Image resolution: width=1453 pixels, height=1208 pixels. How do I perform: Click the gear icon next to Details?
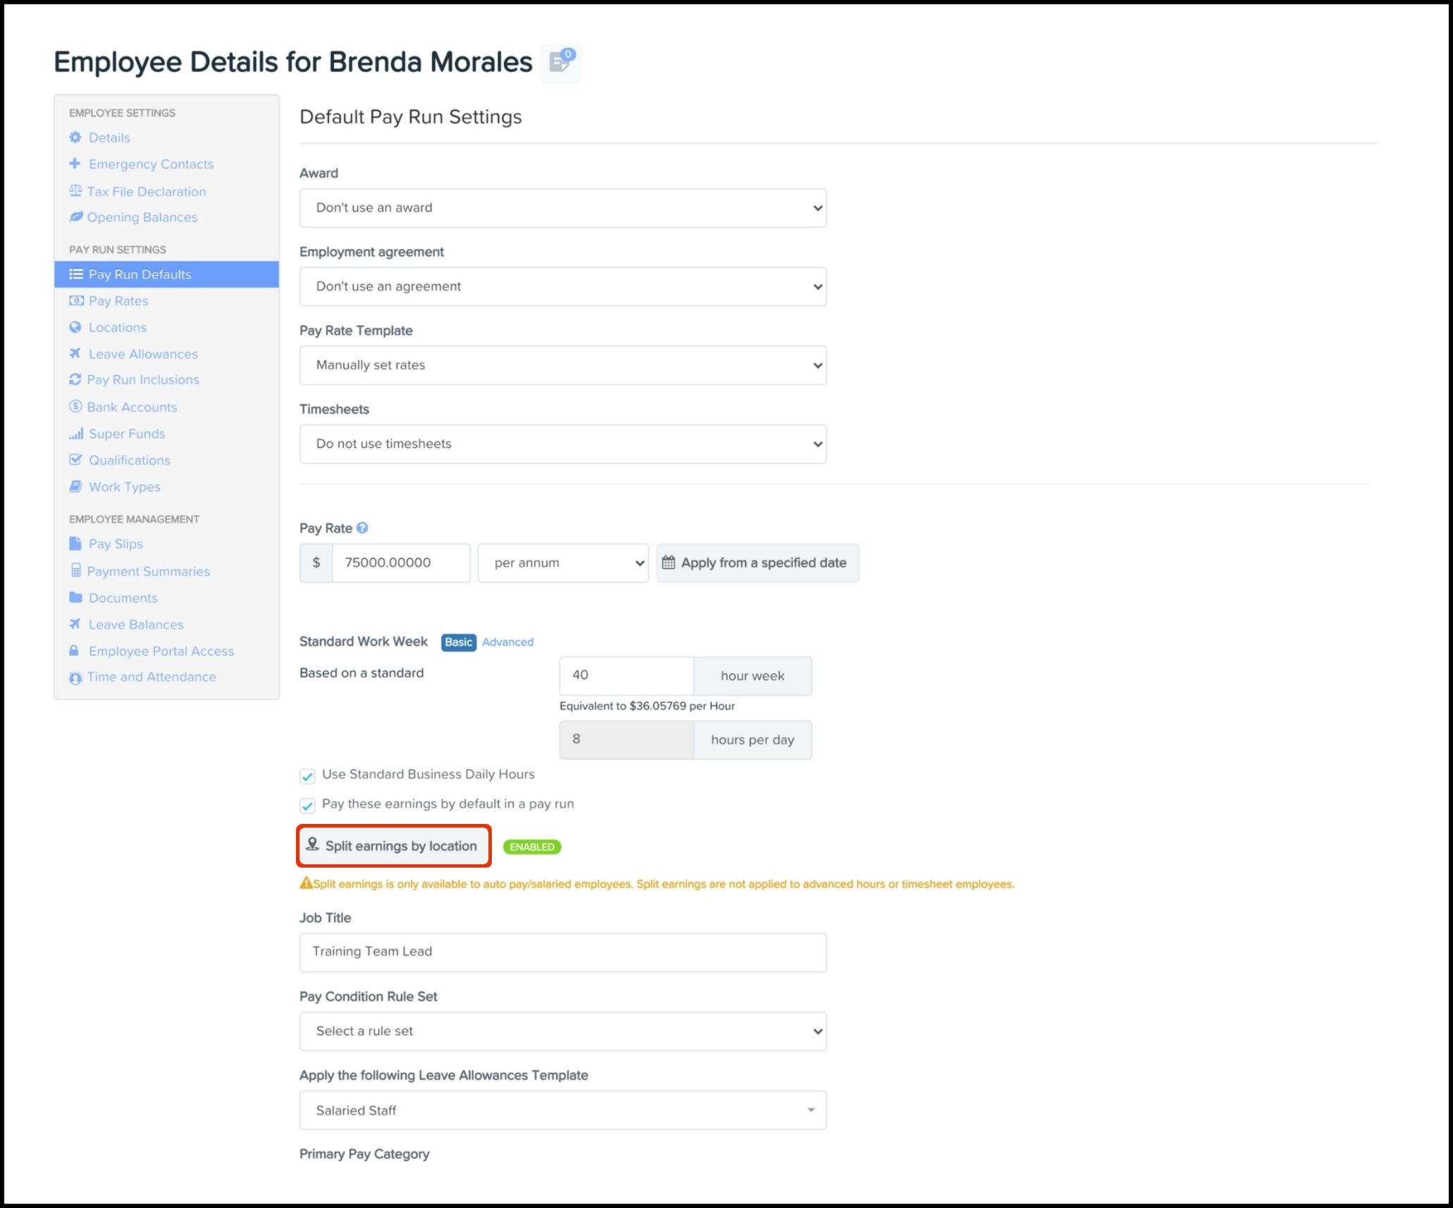pyautogui.click(x=75, y=137)
